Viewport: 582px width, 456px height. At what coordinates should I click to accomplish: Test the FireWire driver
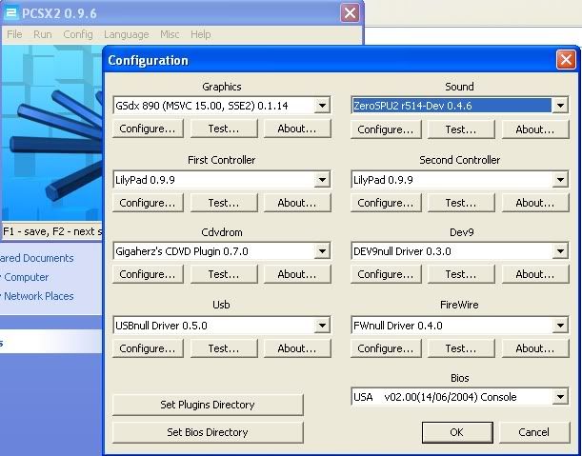[x=461, y=348]
